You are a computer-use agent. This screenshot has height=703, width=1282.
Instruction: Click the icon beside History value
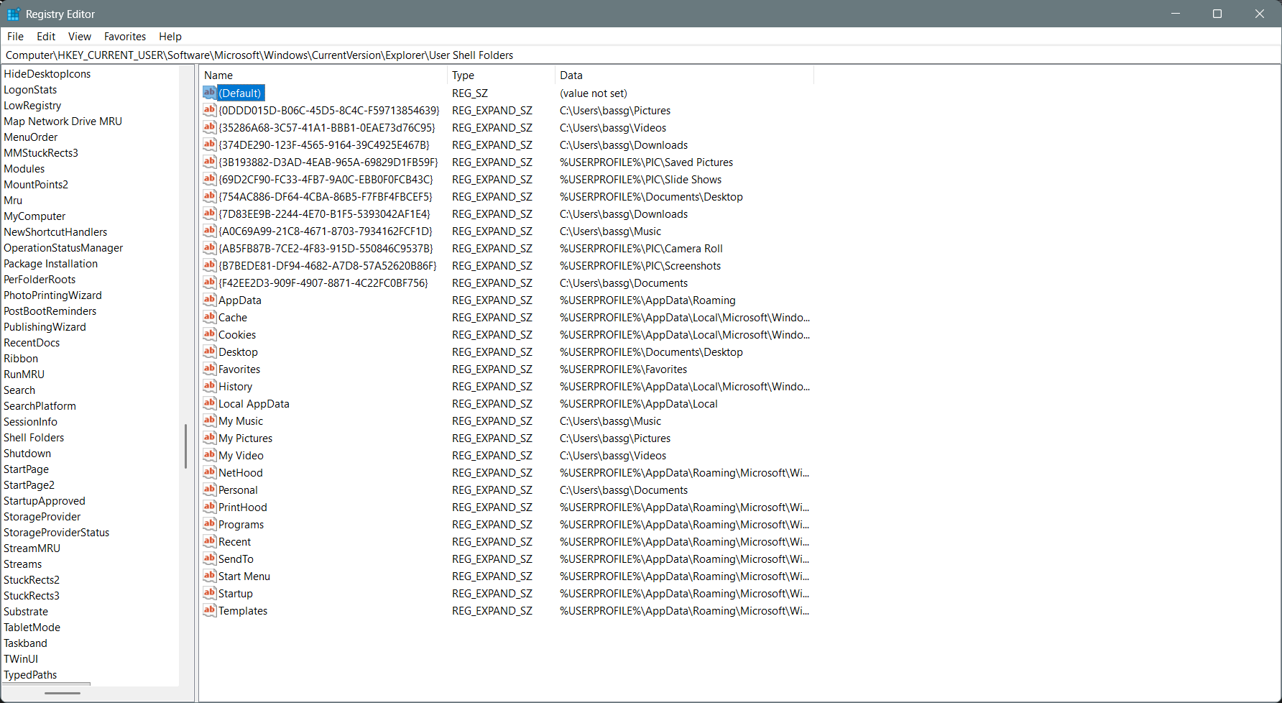coord(209,386)
